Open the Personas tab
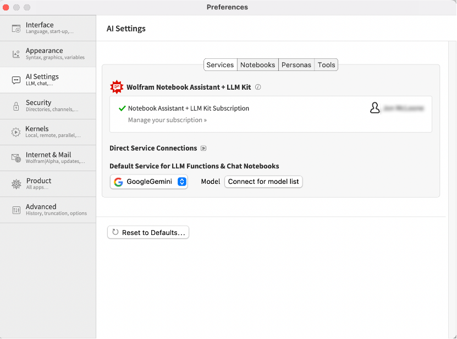This screenshot has height=339, width=457. (x=296, y=65)
